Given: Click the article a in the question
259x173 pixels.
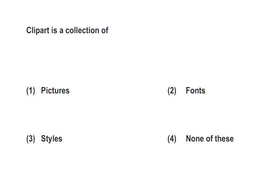Looking at the screenshot, I should point(61,31).
